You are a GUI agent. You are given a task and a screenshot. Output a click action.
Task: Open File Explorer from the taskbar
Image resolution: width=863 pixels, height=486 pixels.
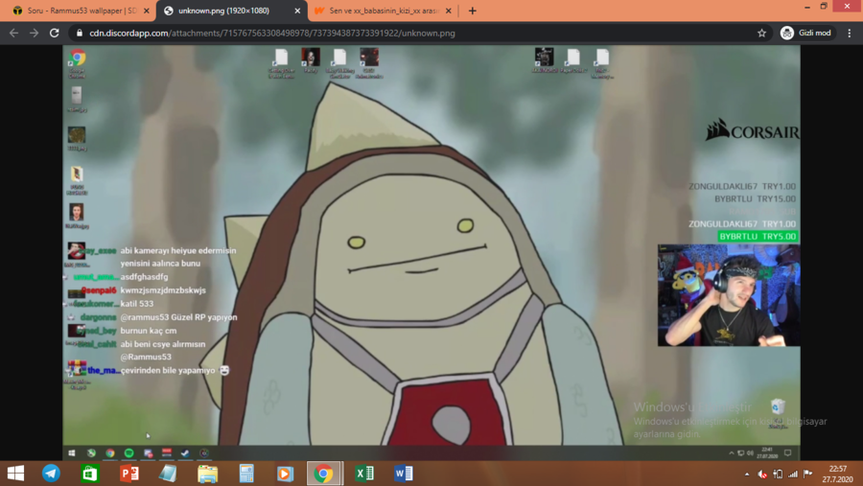[207, 474]
